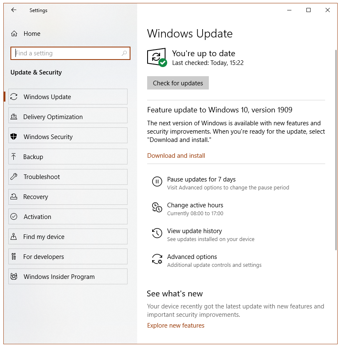The width and height of the screenshot is (341, 348).
Task: Go to Settings Home
Action: (26, 34)
